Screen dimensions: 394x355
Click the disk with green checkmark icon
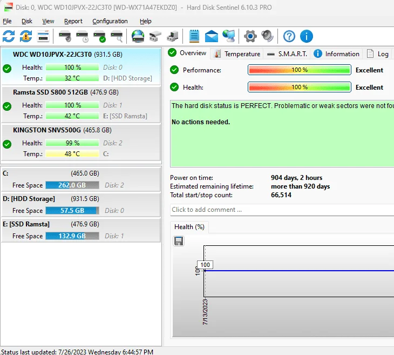point(99,36)
